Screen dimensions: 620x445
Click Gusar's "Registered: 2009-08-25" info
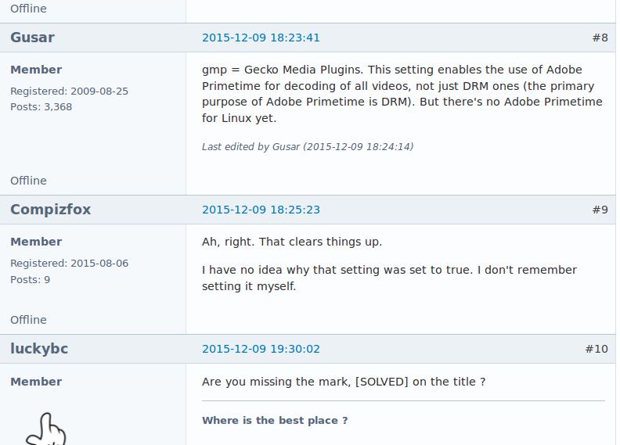click(x=69, y=92)
